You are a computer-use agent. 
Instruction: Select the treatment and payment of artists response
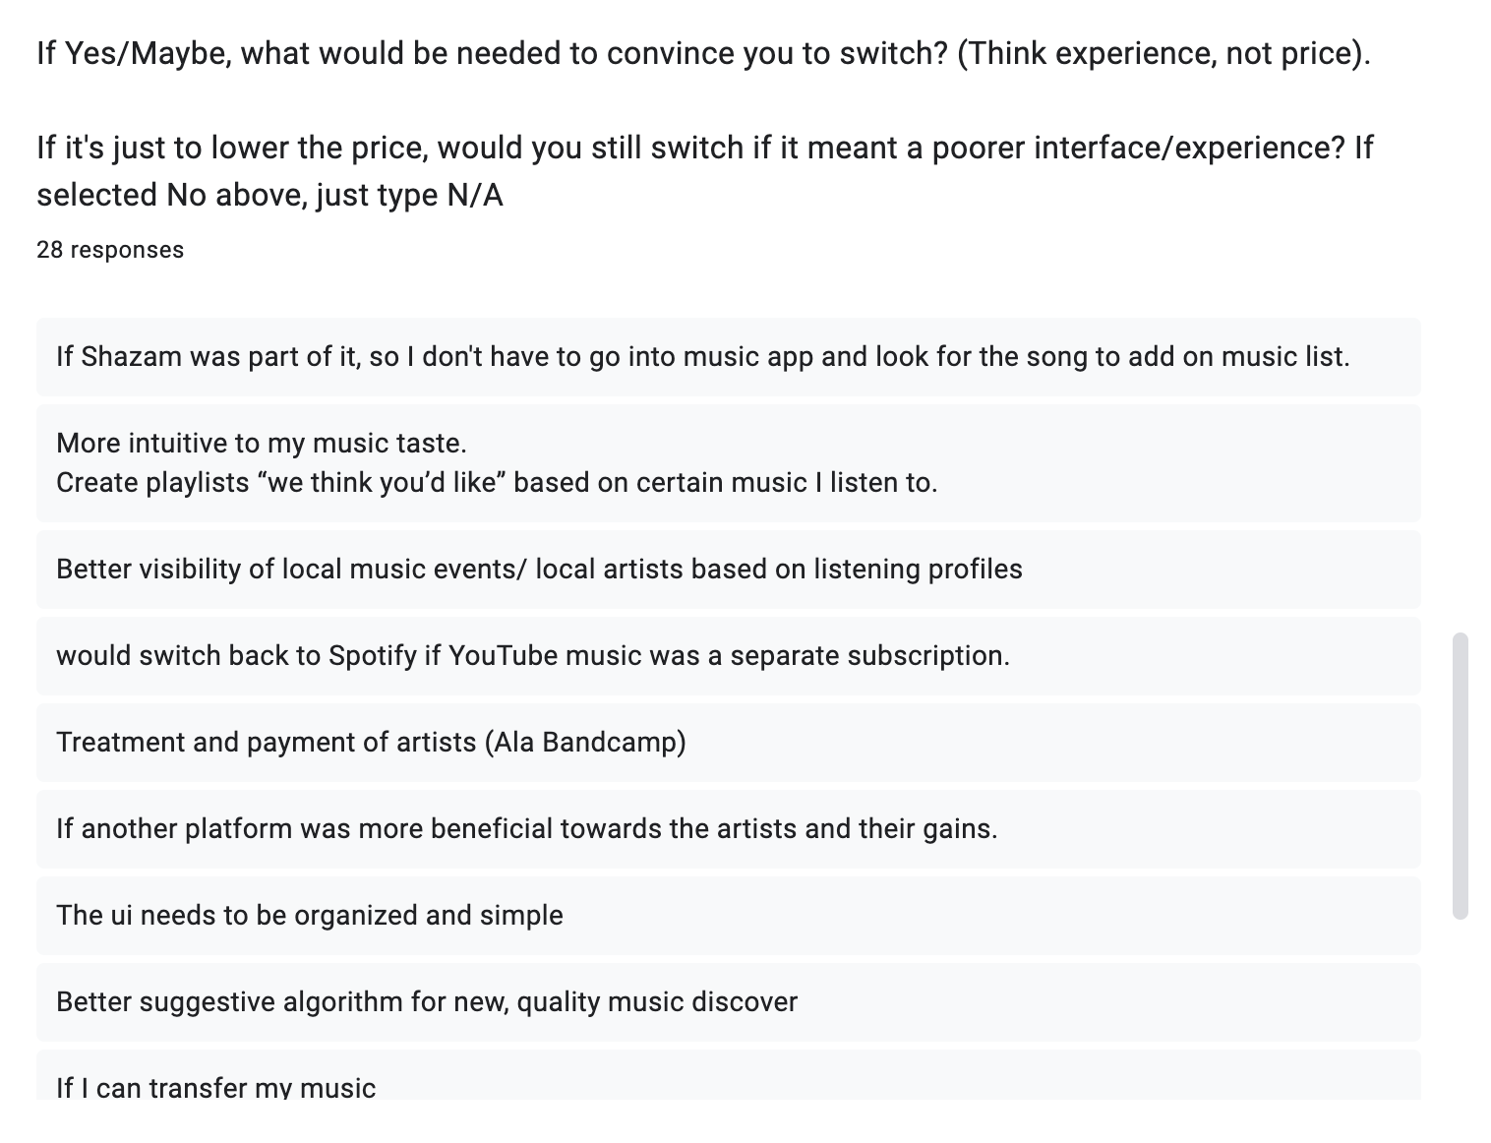371,742
